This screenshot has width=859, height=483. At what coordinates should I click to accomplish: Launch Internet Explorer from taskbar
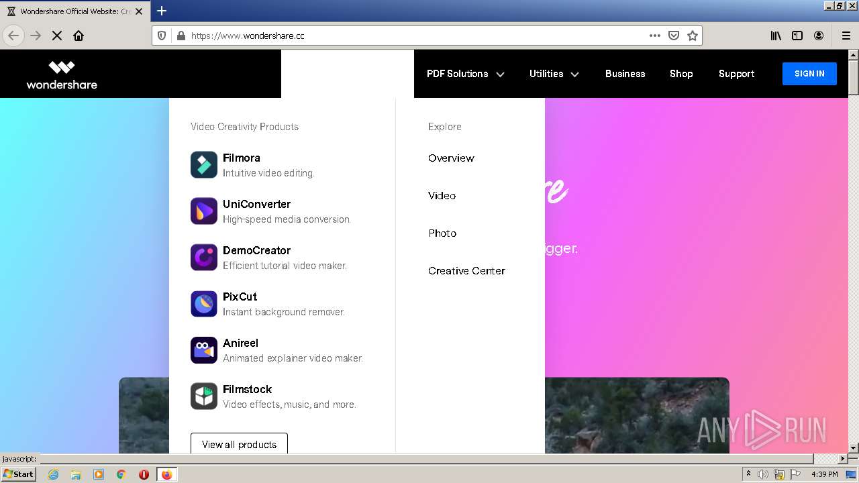click(x=53, y=474)
